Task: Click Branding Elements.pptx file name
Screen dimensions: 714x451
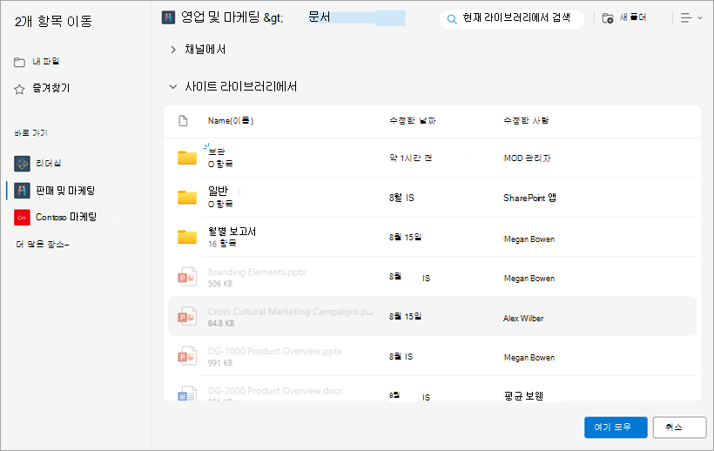Action: (x=257, y=273)
